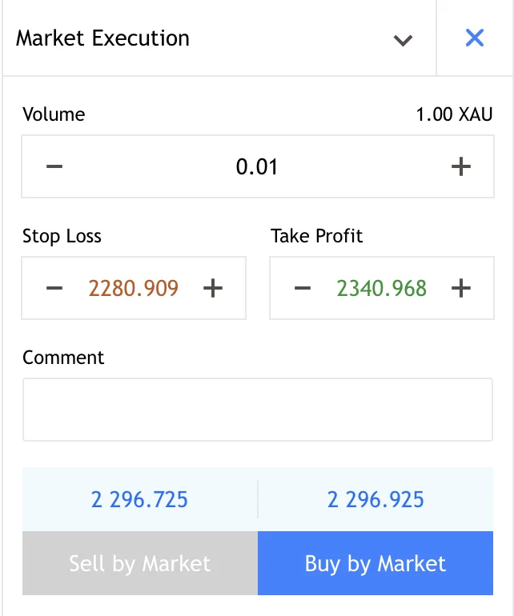Screen dimensions: 514x616
Task: Decrease volume with the minus icon
Action: tap(54, 166)
